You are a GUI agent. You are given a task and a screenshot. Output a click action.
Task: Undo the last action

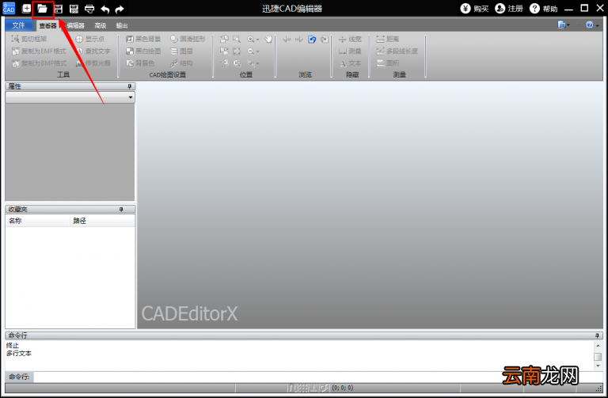click(105, 9)
